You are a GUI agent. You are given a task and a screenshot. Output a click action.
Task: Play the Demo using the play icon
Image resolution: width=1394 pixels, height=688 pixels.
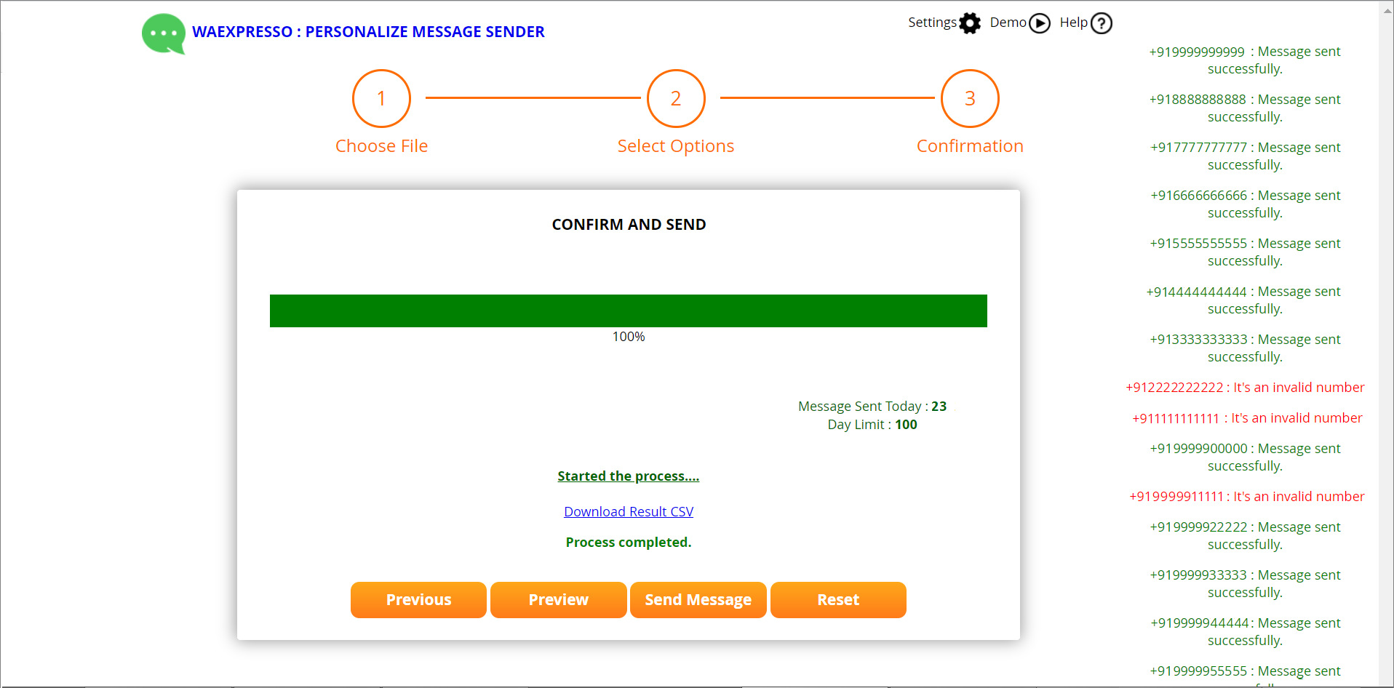(x=1040, y=23)
